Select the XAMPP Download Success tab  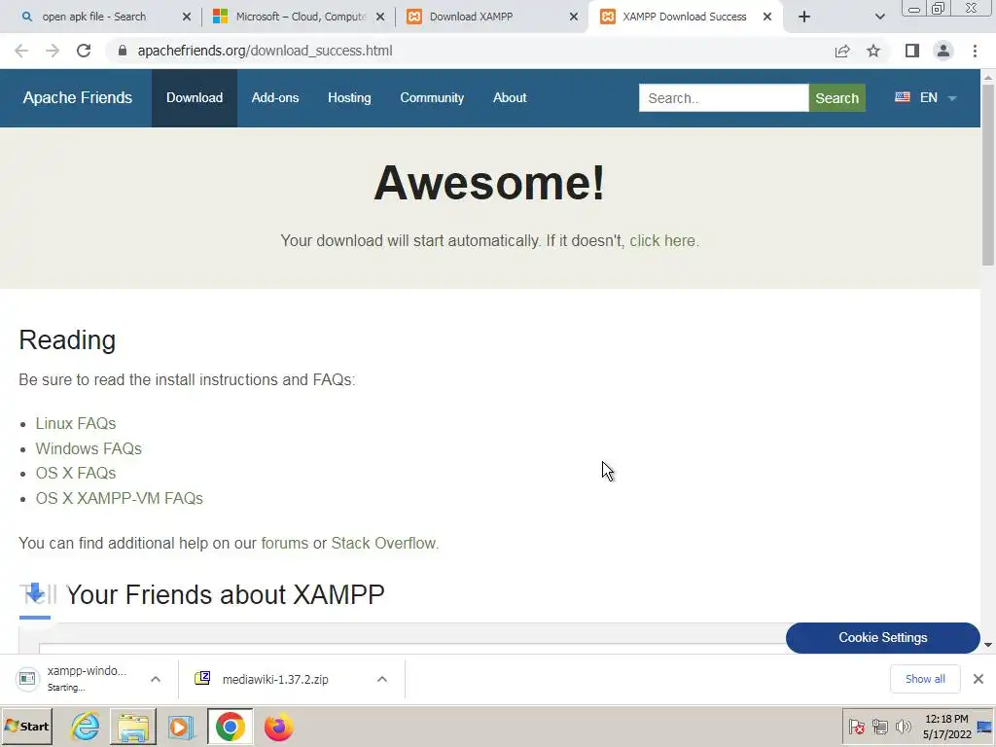point(684,17)
